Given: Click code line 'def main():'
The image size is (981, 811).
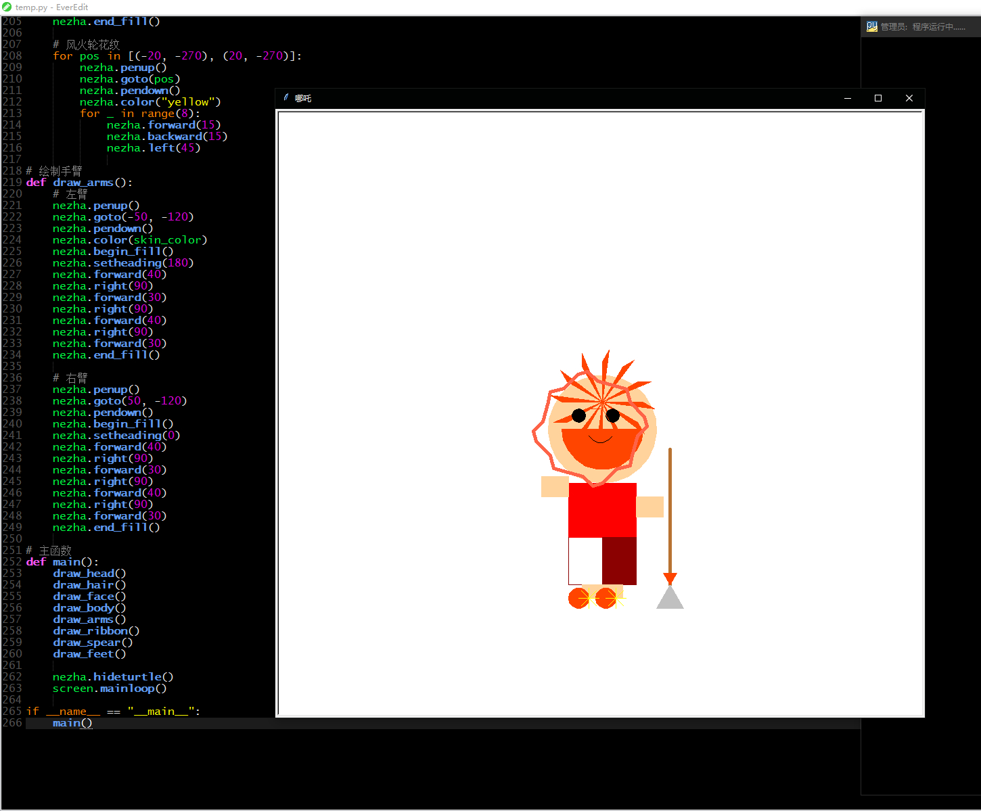Looking at the screenshot, I should (x=62, y=562).
